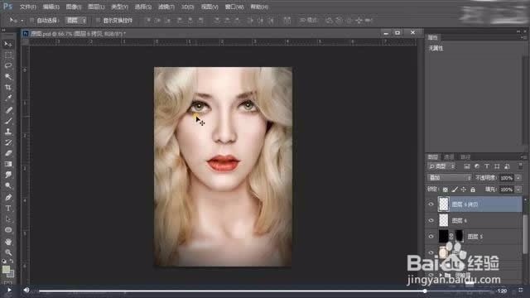Select the Eraser tool
Image resolution: width=530 pixels, height=298 pixels.
tap(8, 153)
